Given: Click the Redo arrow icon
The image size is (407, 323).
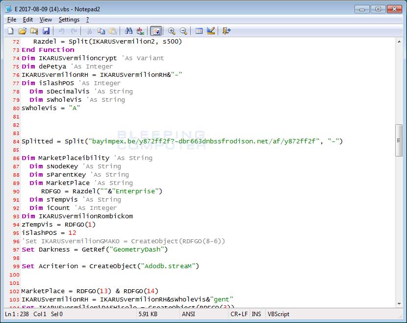Looking at the screenshot, I should point(74,31).
